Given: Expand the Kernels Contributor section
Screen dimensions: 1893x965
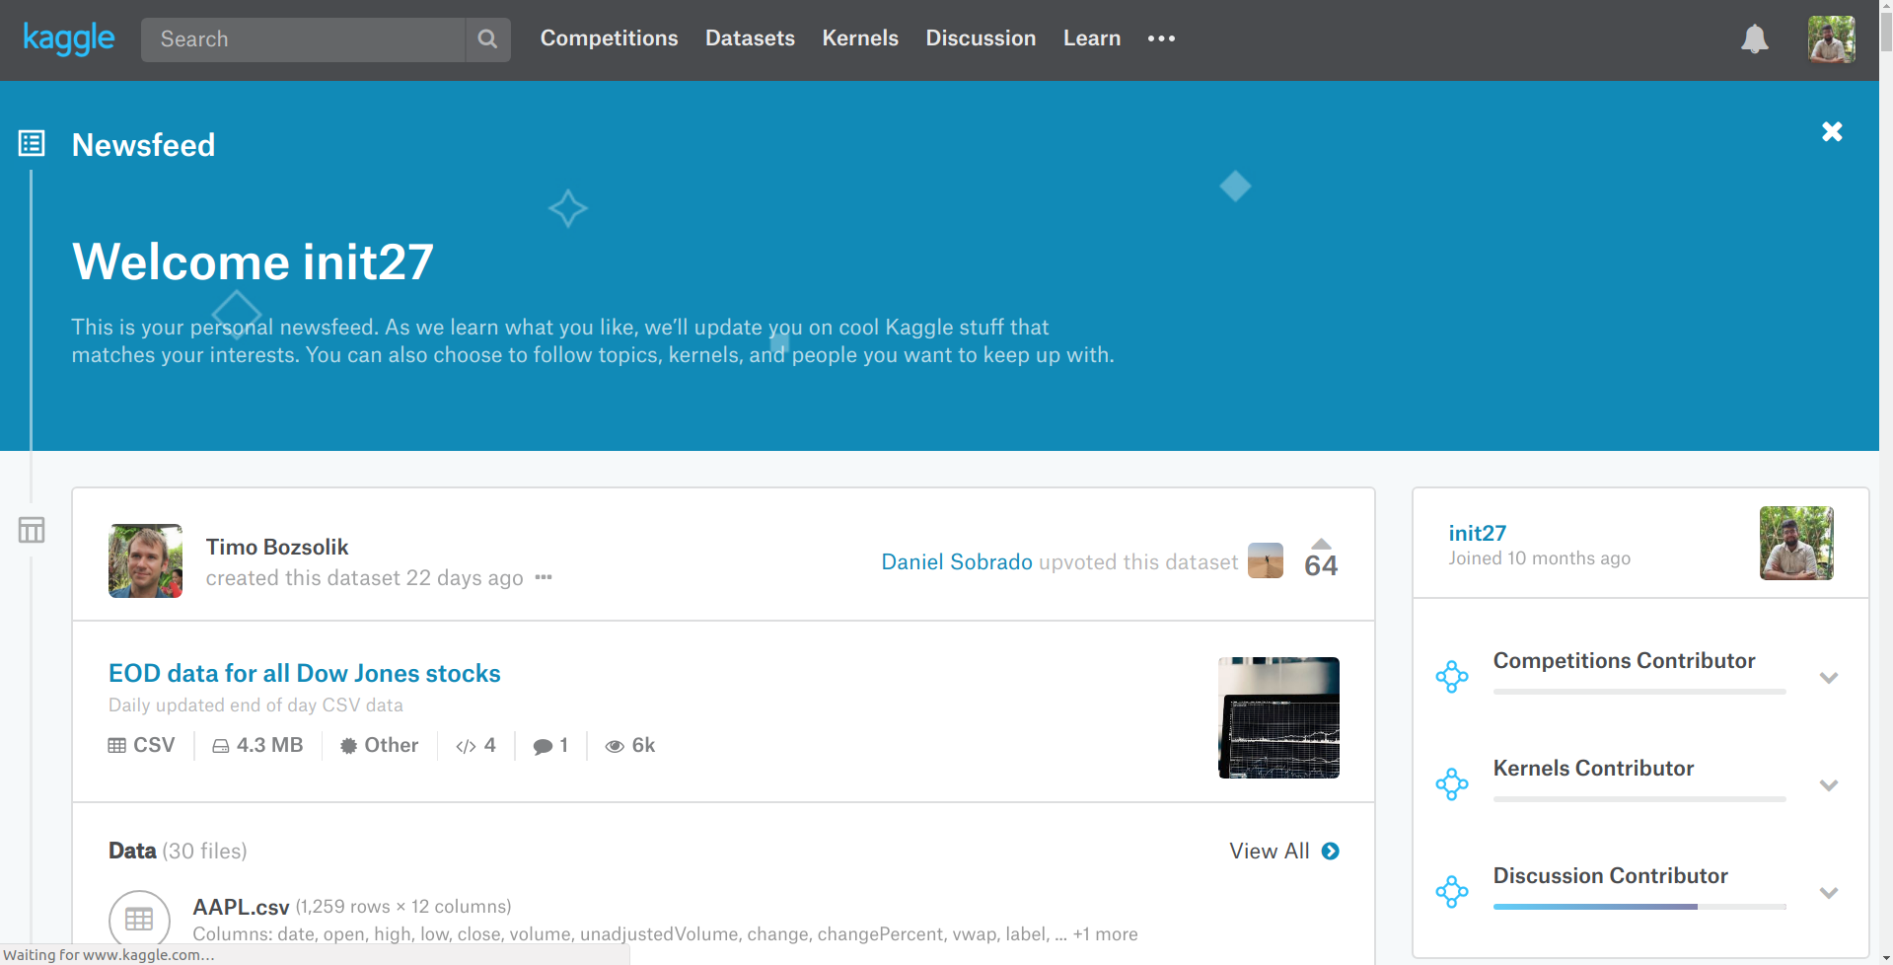Looking at the screenshot, I should [x=1828, y=785].
